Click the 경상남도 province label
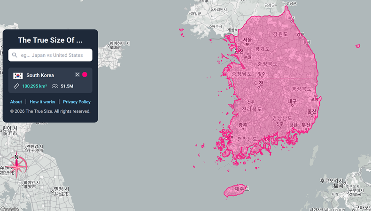 (x=282, y=118)
